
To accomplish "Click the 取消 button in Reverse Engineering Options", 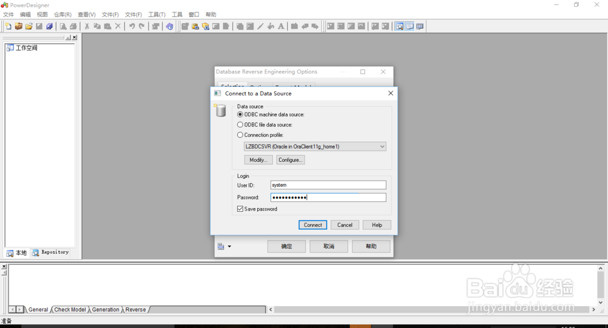I will click(329, 246).
